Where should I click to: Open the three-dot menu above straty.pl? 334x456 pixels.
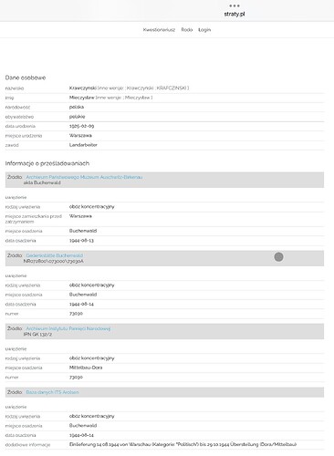[235, 5]
